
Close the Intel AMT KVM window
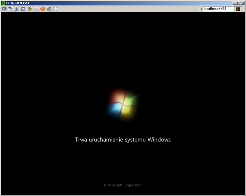243,3
